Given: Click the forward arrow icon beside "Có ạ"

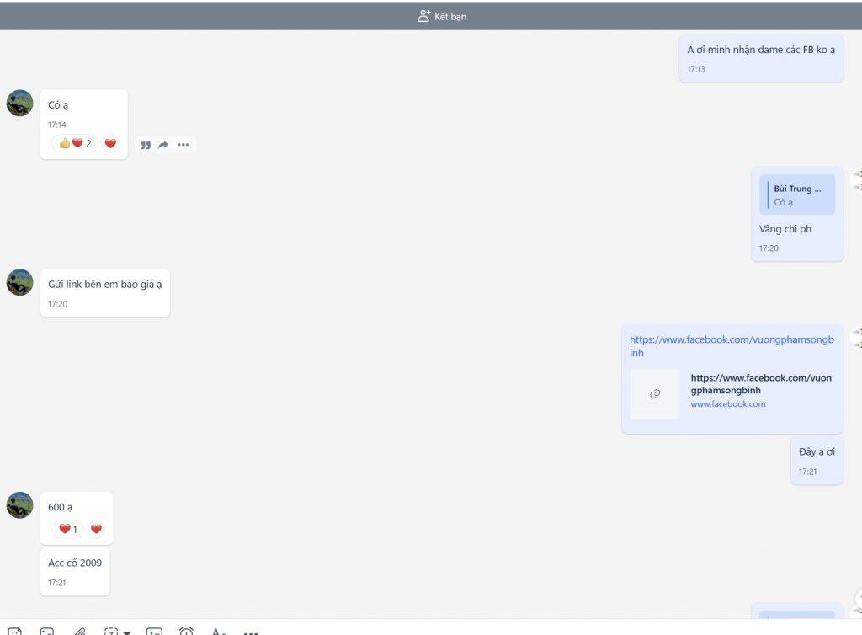Looking at the screenshot, I should 163,145.
